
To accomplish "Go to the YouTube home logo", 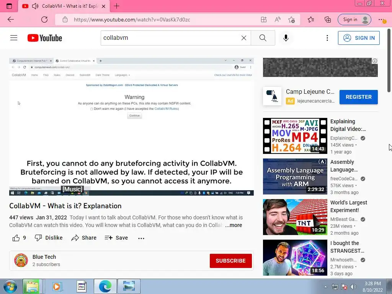I will pyautogui.click(x=45, y=38).
